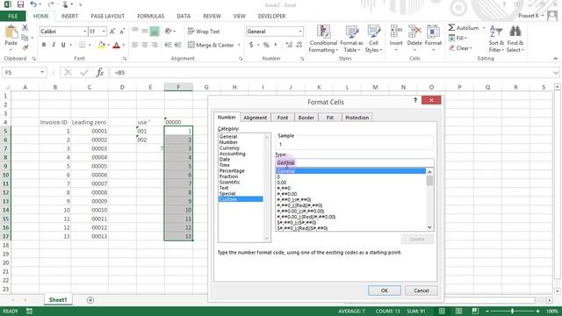Image resolution: width=562 pixels, height=316 pixels.
Task: Switch to Page Layout view in status bar
Action: tap(458, 311)
